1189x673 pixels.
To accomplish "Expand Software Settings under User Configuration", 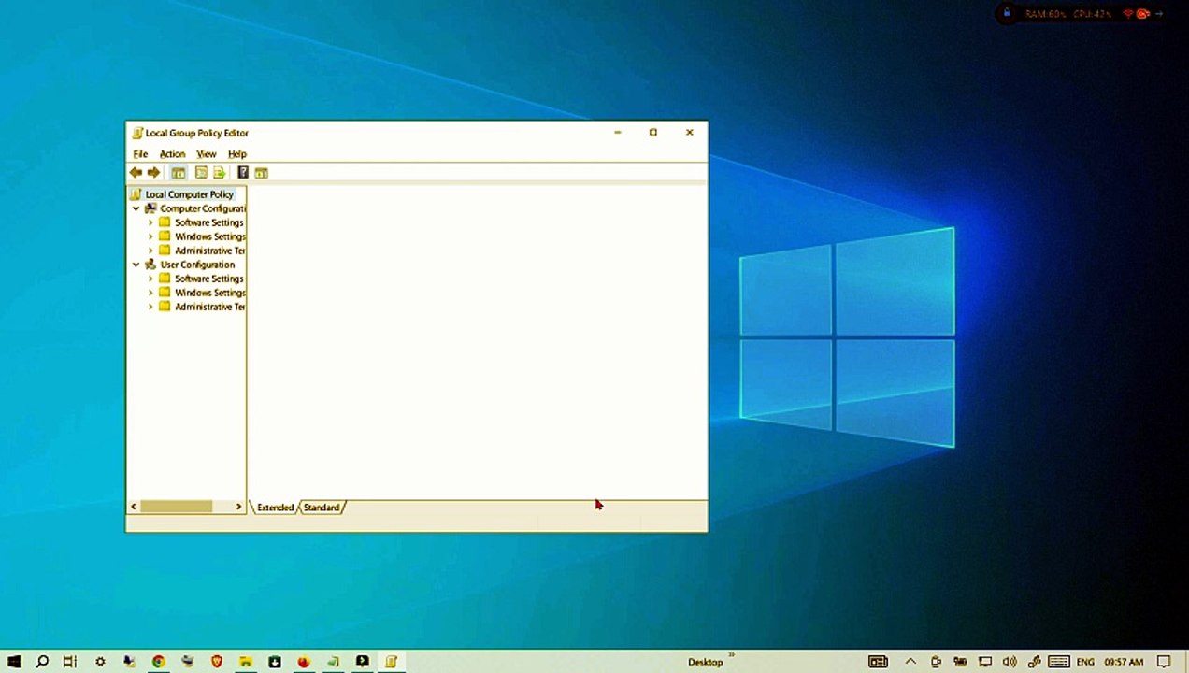I will click(x=150, y=279).
